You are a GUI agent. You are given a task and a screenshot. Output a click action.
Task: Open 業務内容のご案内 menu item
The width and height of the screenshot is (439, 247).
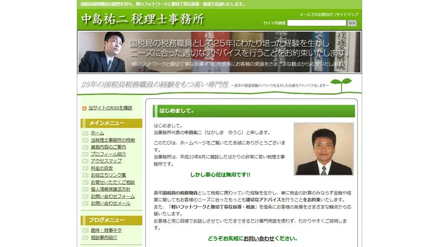click(x=108, y=147)
